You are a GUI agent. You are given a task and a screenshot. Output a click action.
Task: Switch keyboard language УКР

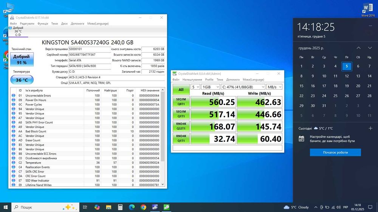click(345, 207)
